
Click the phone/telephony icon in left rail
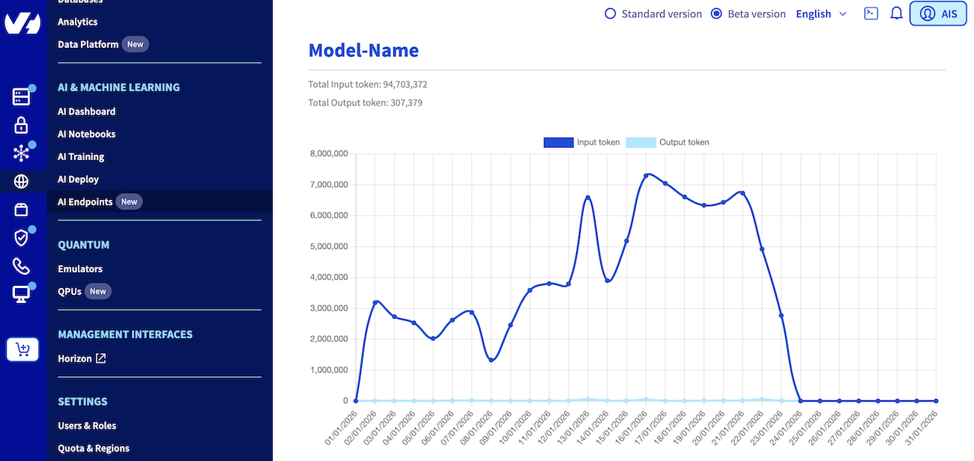pyautogui.click(x=22, y=266)
